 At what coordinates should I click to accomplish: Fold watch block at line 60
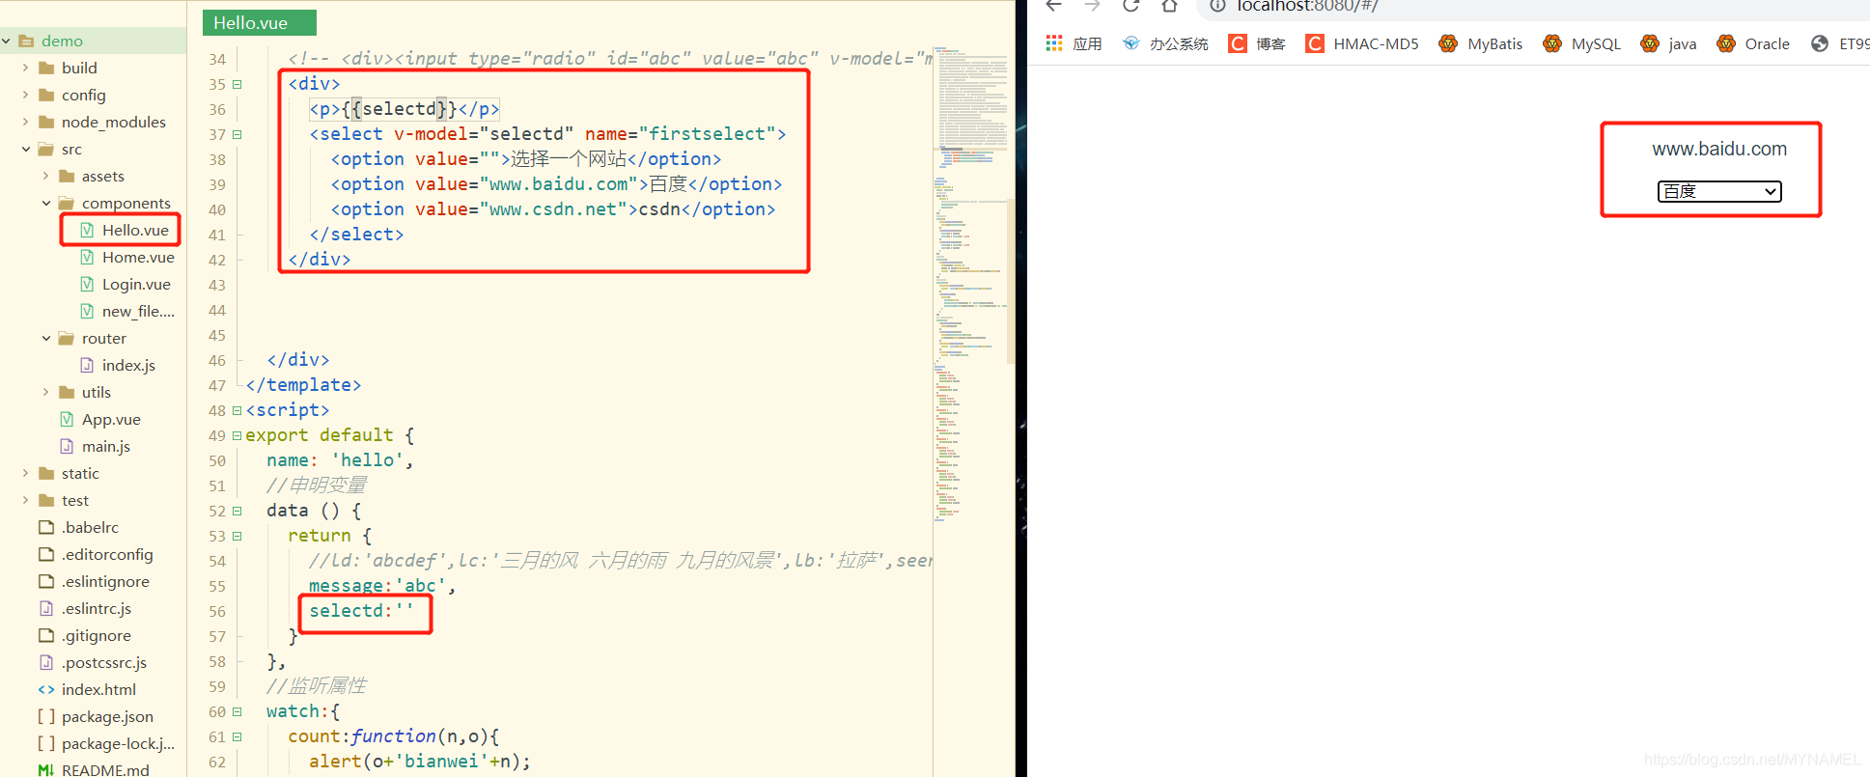click(x=237, y=711)
